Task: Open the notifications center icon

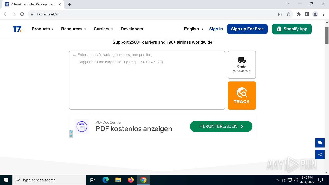Action: coord(321,180)
